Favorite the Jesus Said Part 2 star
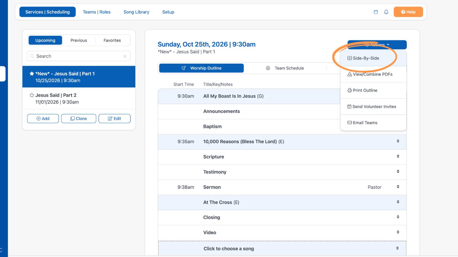 pos(32,95)
